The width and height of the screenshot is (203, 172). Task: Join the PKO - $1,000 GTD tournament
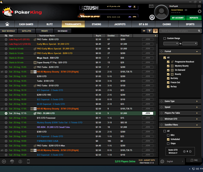click(x=148, y=113)
